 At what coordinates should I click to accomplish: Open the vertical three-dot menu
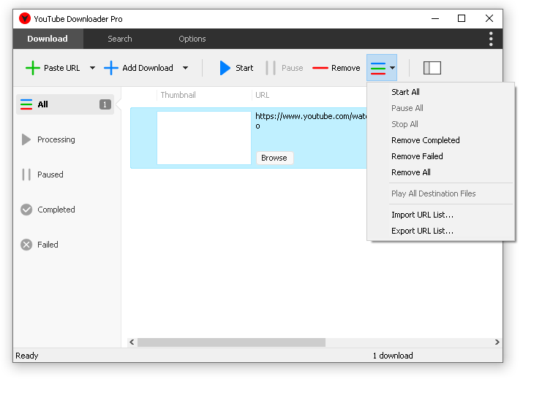491,39
